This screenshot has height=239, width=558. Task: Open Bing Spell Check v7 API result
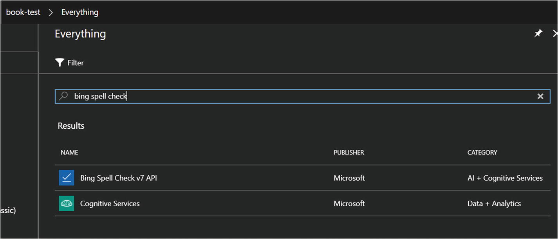click(x=119, y=178)
